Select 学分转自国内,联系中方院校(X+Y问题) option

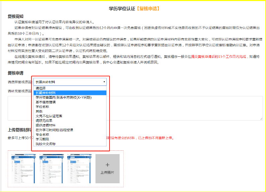point(64,97)
